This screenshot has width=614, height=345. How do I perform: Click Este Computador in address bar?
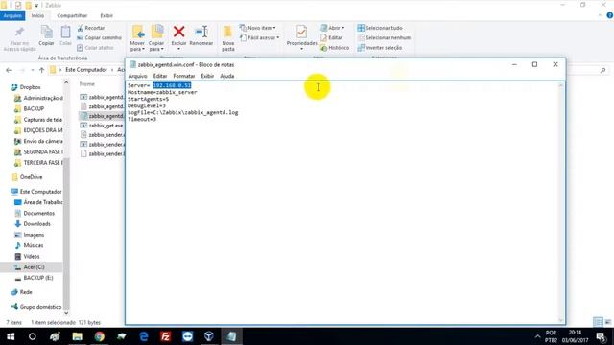pyautogui.click(x=86, y=70)
